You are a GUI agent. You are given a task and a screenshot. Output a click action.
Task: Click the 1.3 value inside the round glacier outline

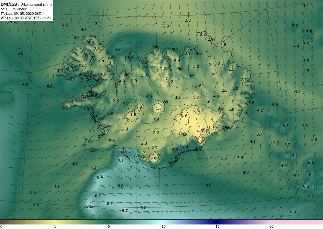click(159, 109)
